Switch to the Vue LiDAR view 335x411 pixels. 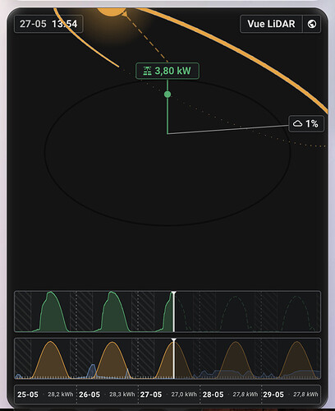(x=271, y=24)
